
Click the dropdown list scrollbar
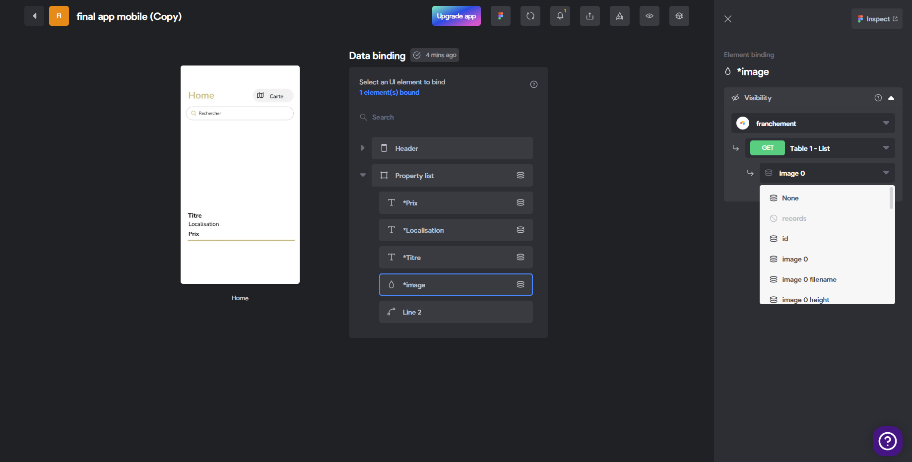(x=892, y=198)
